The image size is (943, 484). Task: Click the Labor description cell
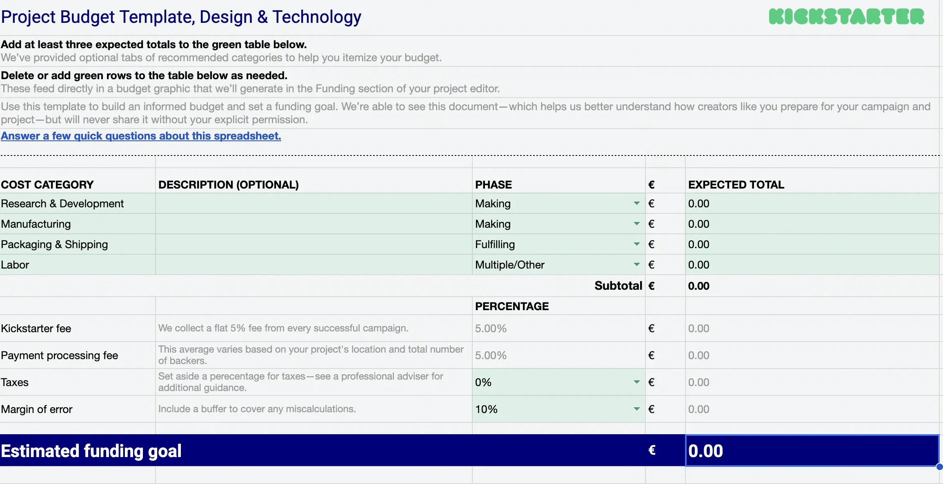pyautogui.click(x=314, y=264)
